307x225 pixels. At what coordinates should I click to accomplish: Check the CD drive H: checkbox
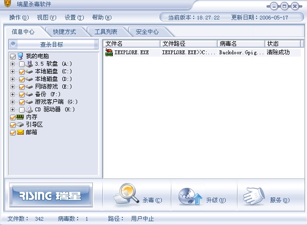pyautogui.click(x=22, y=109)
